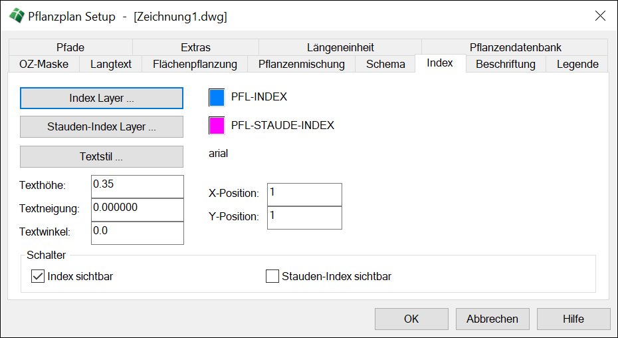Close the Pflanzplan Setup dialog

600,16
